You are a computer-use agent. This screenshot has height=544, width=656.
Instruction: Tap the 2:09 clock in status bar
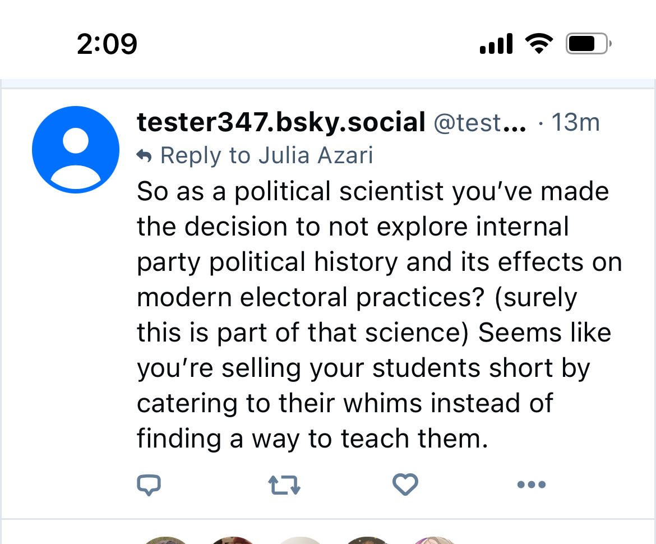[x=107, y=44]
